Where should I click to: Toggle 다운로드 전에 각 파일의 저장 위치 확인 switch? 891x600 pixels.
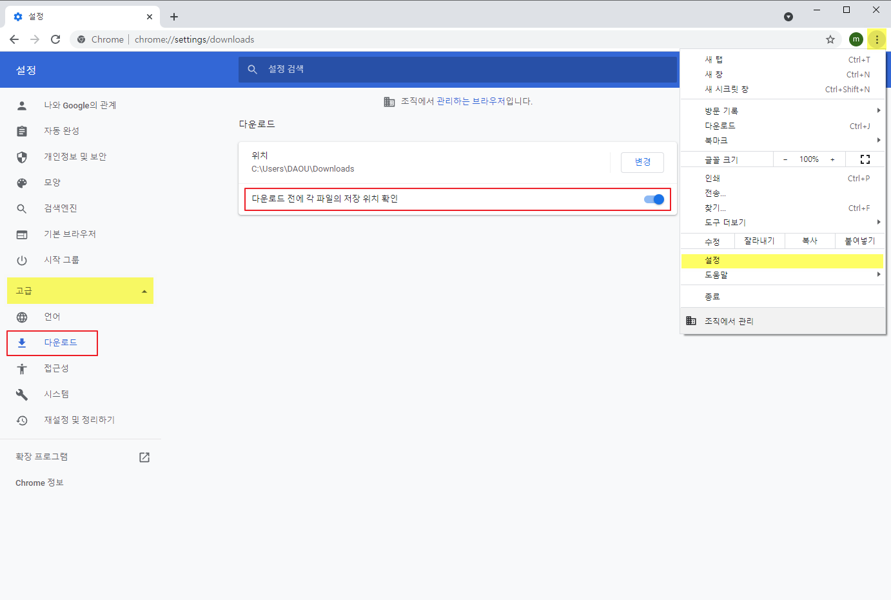click(654, 199)
